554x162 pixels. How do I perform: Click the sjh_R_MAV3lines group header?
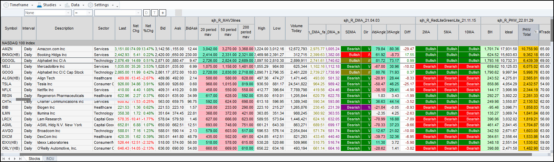(226, 20)
